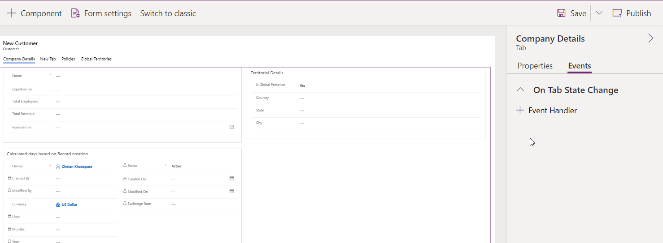This screenshot has height=243, width=663.
Task: Switch to the Properties tab
Action: tap(535, 66)
